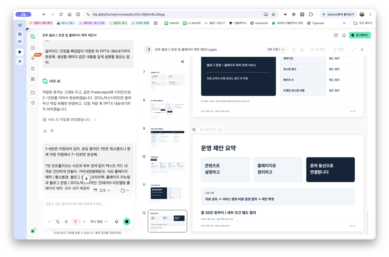389x257 pixels.
Task: Open the 개발자 계정 확인 bookmark tab
Action: [x=41, y=23]
